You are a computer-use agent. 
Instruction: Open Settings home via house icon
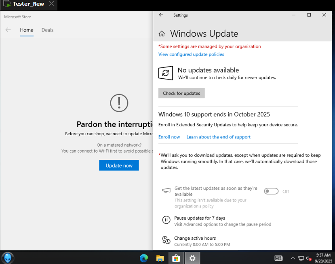(x=162, y=34)
